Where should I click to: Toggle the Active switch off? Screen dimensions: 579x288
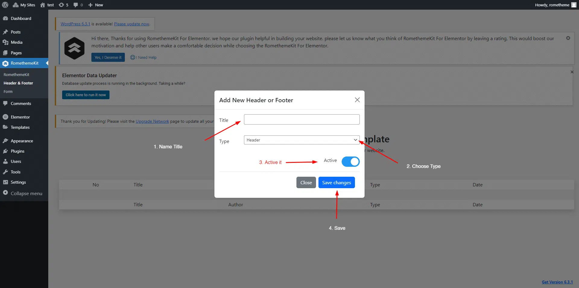[x=350, y=162]
